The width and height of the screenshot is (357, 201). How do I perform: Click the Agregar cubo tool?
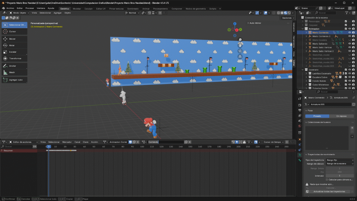[14, 80]
